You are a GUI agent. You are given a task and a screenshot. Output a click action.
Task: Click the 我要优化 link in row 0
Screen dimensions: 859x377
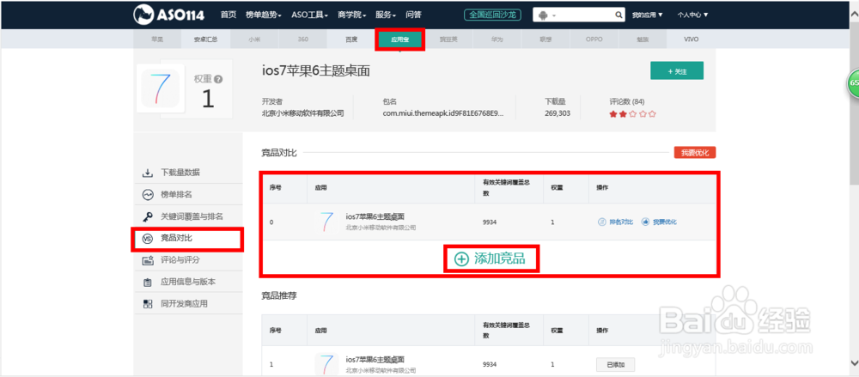click(659, 222)
